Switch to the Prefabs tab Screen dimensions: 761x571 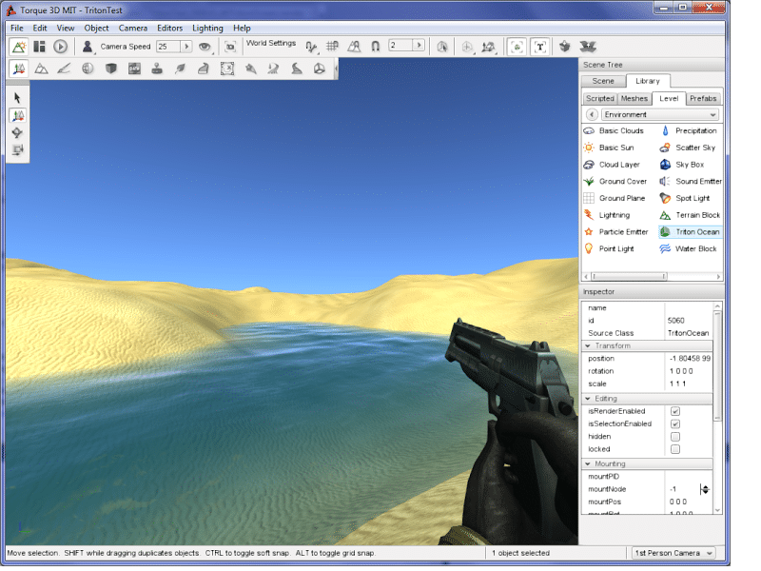[x=703, y=99]
